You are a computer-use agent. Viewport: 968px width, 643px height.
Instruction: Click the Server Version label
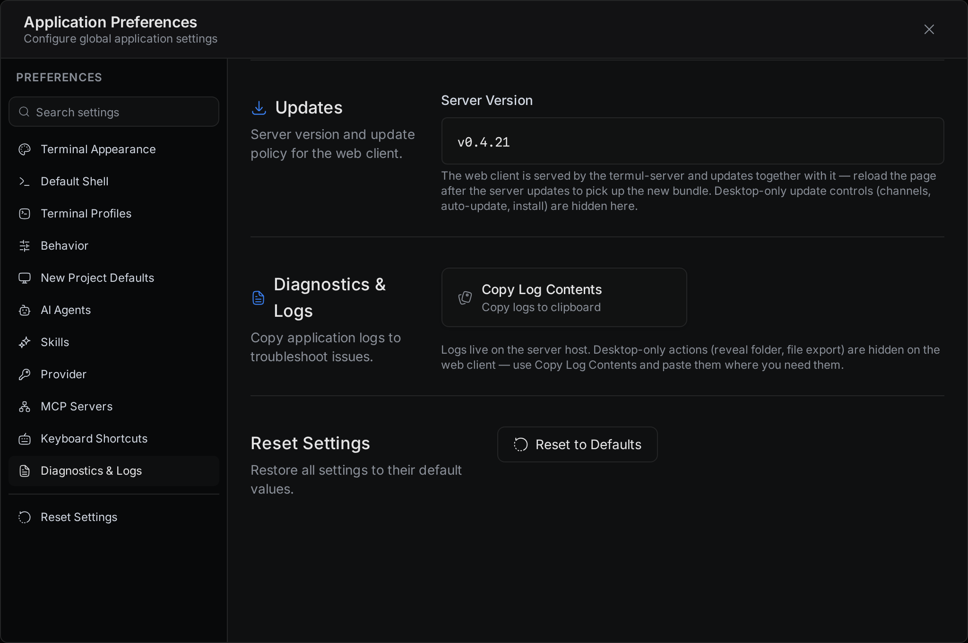pyautogui.click(x=487, y=100)
